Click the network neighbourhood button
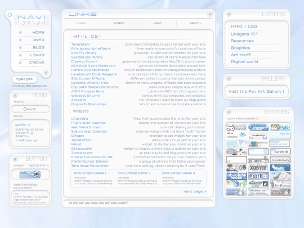 pyautogui.click(x=280, y=144)
